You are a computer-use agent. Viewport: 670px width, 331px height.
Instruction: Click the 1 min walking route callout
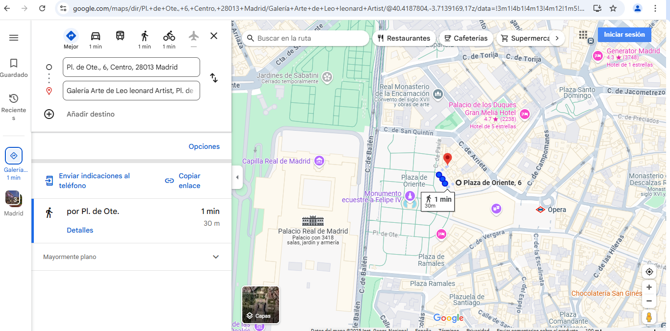click(x=438, y=201)
